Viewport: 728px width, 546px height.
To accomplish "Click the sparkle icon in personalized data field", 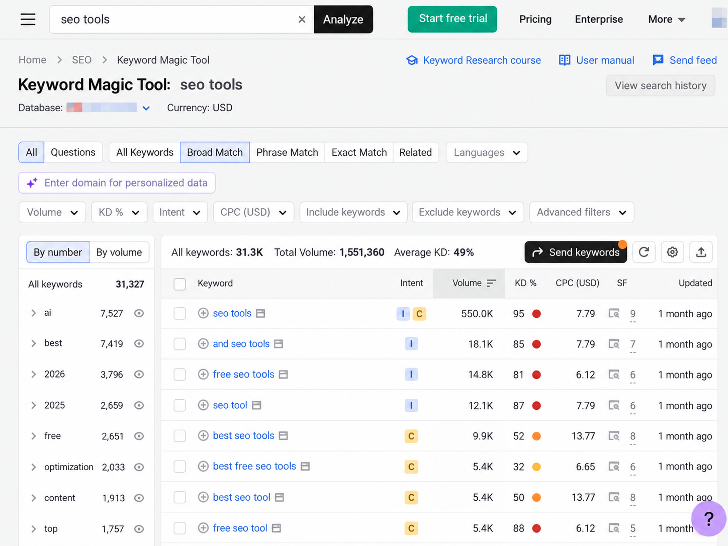I will pyautogui.click(x=32, y=183).
